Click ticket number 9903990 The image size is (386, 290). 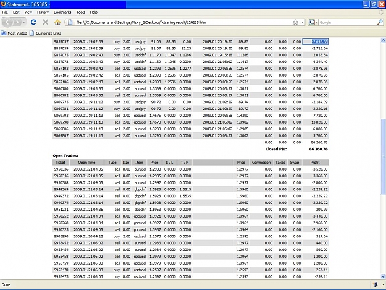tap(61, 236)
